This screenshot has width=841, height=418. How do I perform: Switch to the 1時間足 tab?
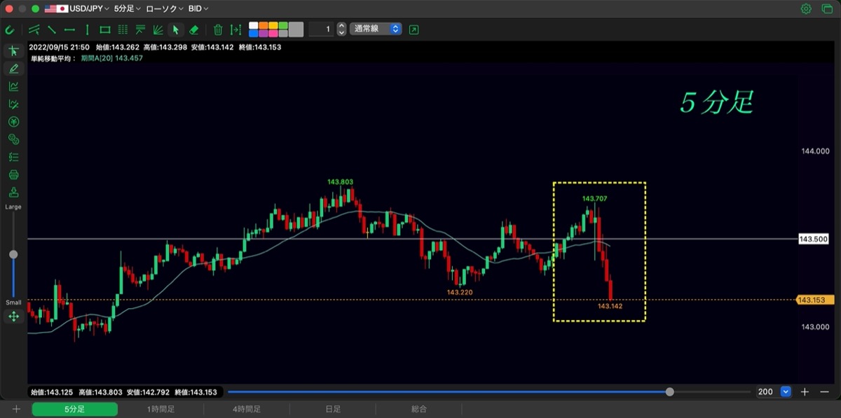click(x=160, y=409)
